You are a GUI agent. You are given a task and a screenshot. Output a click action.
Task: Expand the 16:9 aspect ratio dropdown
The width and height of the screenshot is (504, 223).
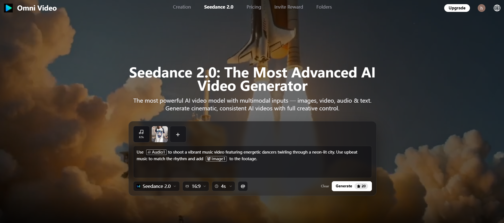click(196, 186)
